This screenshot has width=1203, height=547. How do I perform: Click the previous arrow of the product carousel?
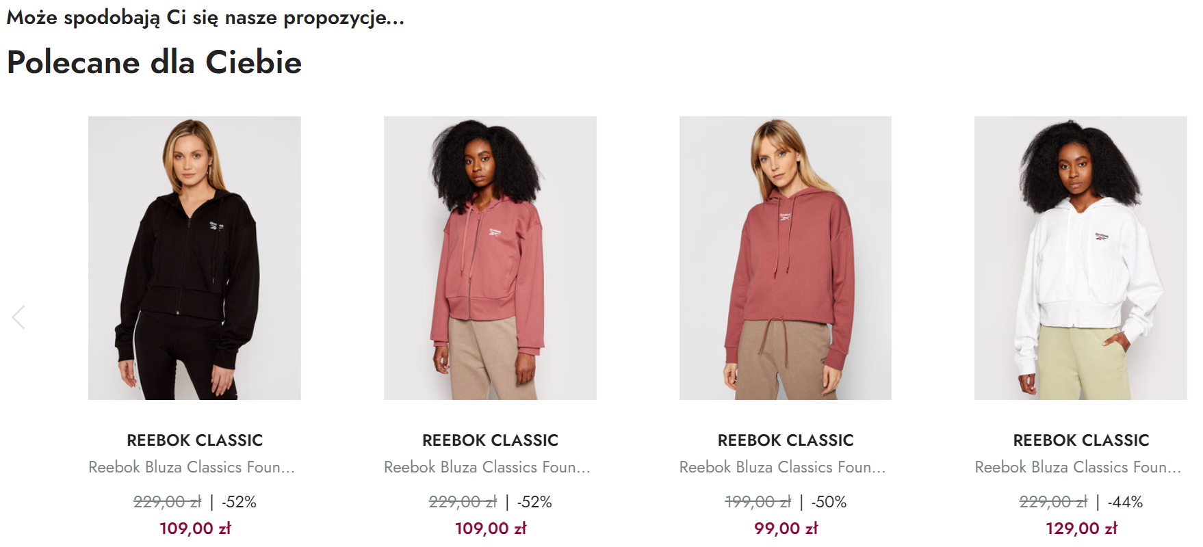[18, 317]
